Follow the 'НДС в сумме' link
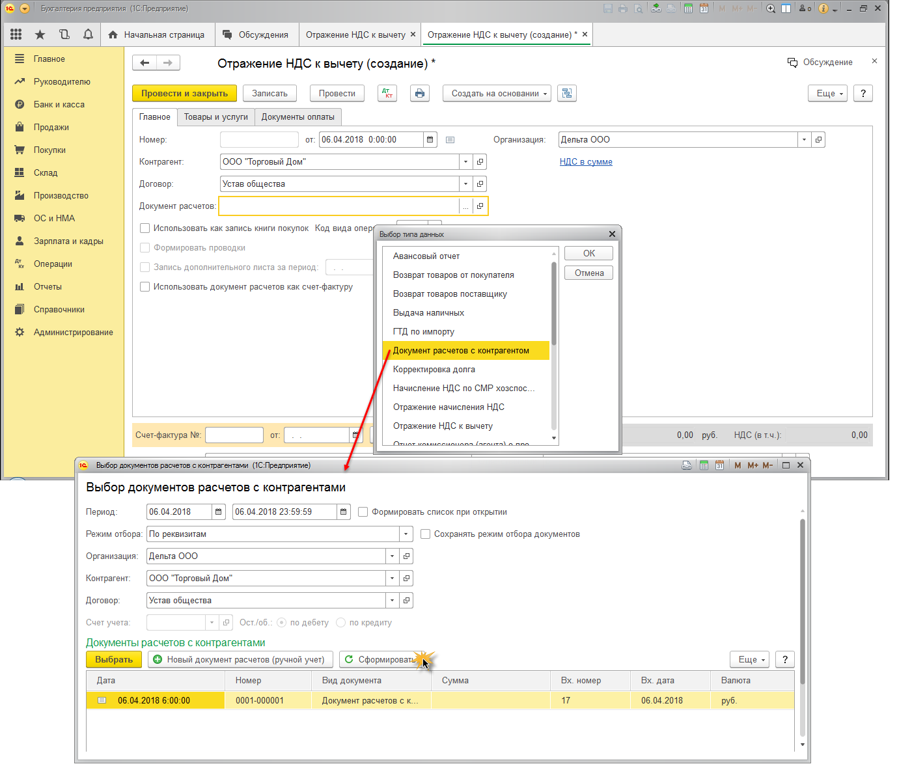This screenshot has width=912, height=764. (586, 161)
